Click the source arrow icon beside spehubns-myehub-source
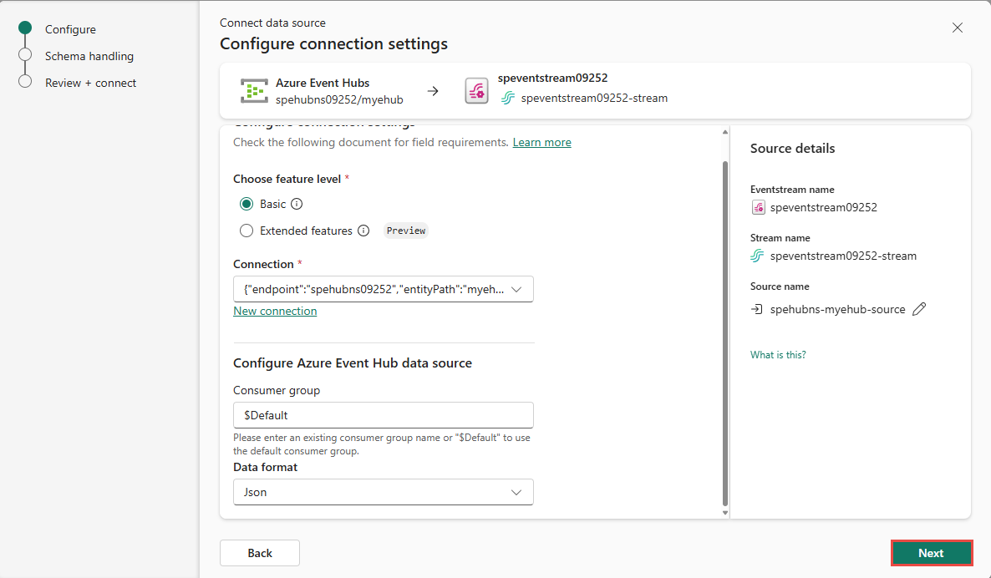The width and height of the screenshot is (991, 578). coord(757,309)
